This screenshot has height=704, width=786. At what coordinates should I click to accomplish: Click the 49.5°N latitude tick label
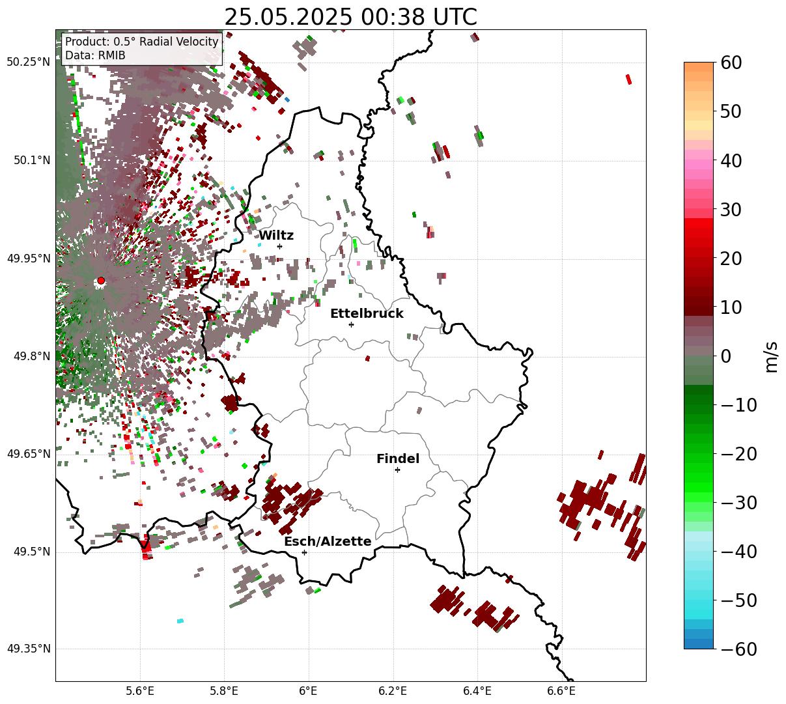pos(31,552)
